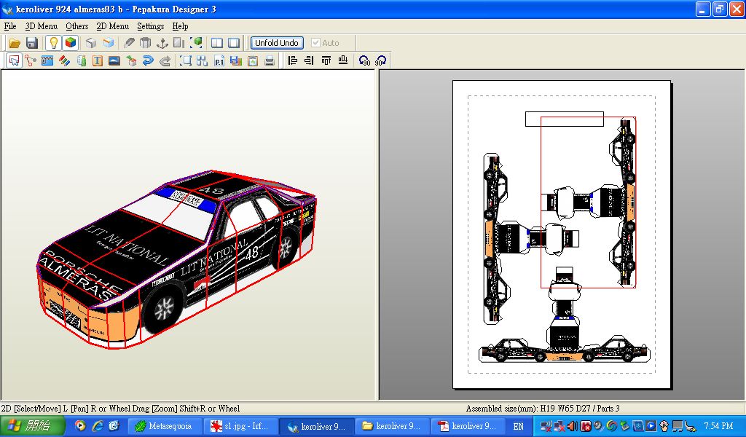
Task: Click the gray redo arrow icon
Action: click(x=165, y=61)
